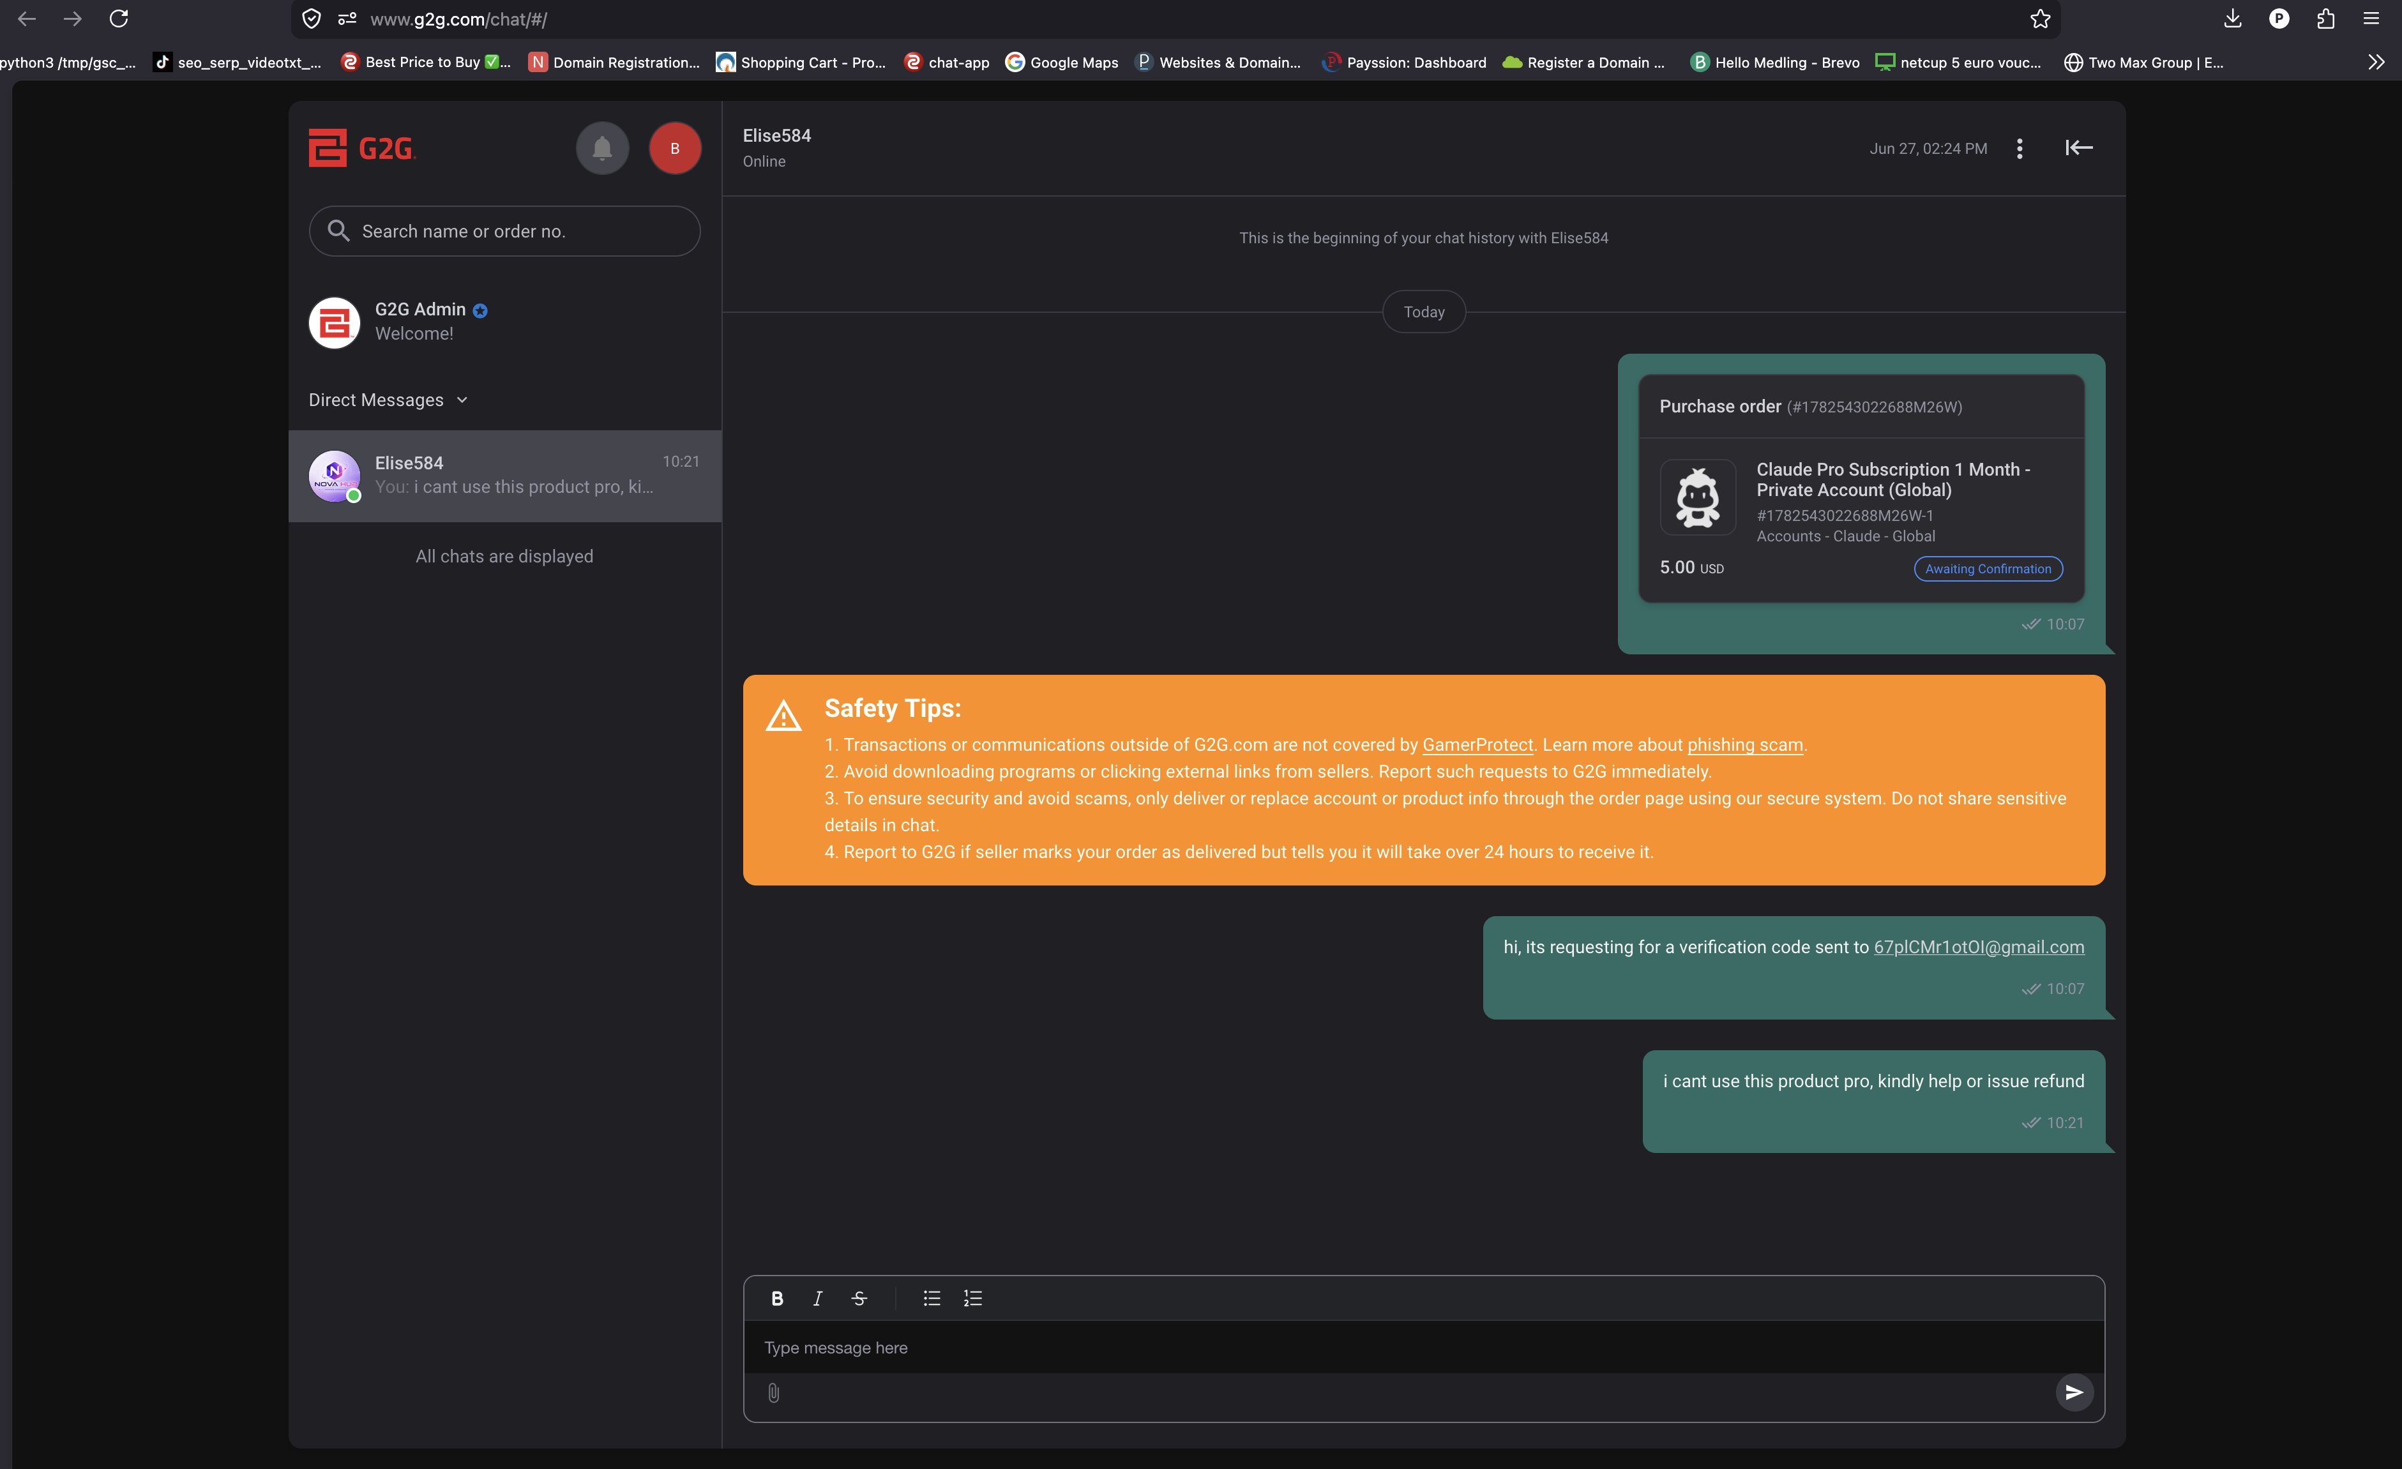This screenshot has height=1469, width=2402.
Task: Click the Today date separator
Action: (1423, 312)
